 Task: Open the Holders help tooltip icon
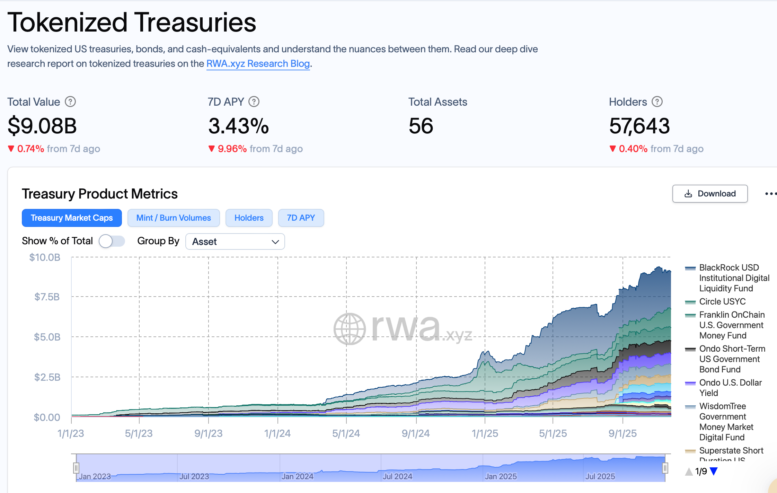click(x=657, y=102)
